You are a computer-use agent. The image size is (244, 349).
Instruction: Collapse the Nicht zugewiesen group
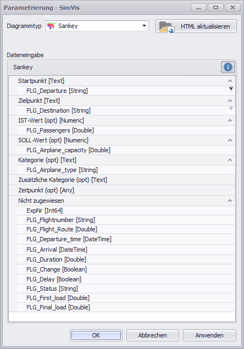230,201
